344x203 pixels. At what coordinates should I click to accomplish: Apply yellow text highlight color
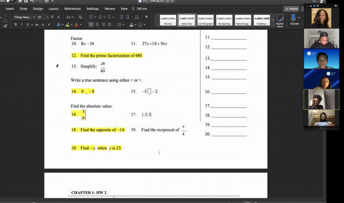point(68,24)
